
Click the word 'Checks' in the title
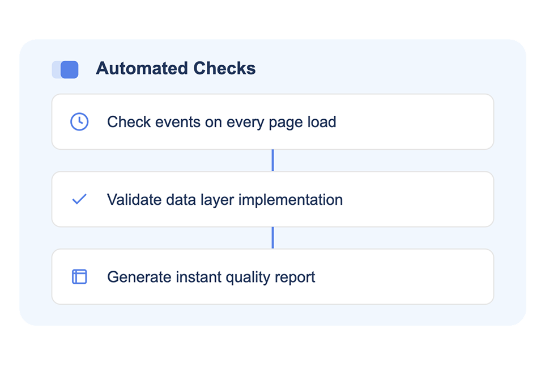224,69
